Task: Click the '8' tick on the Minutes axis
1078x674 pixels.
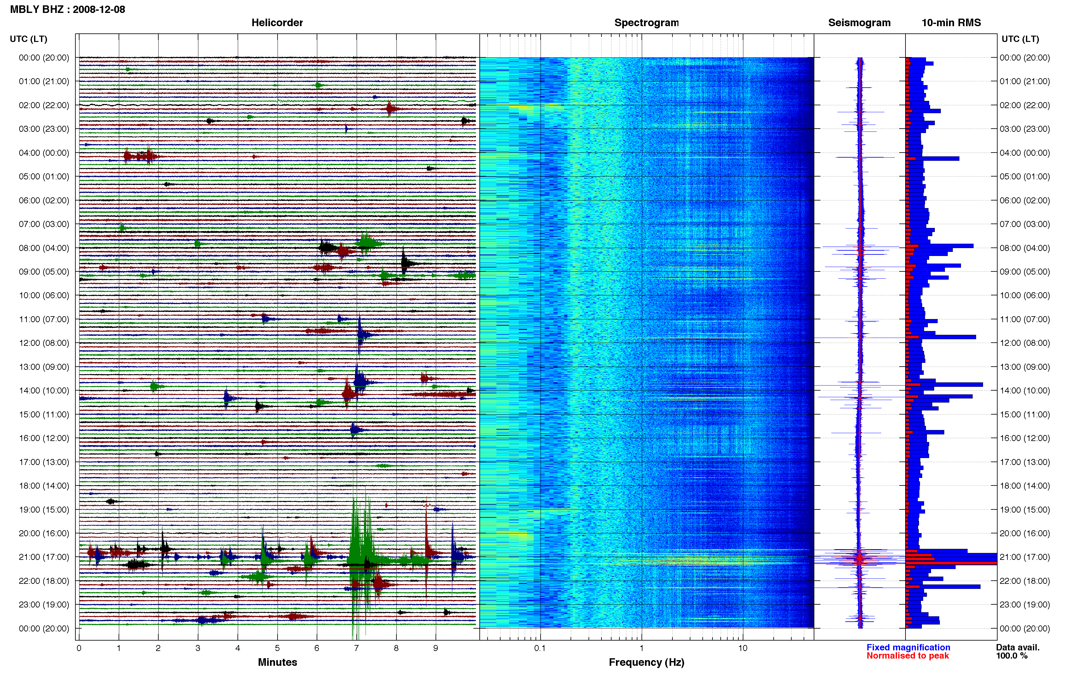Action: pyautogui.click(x=396, y=648)
